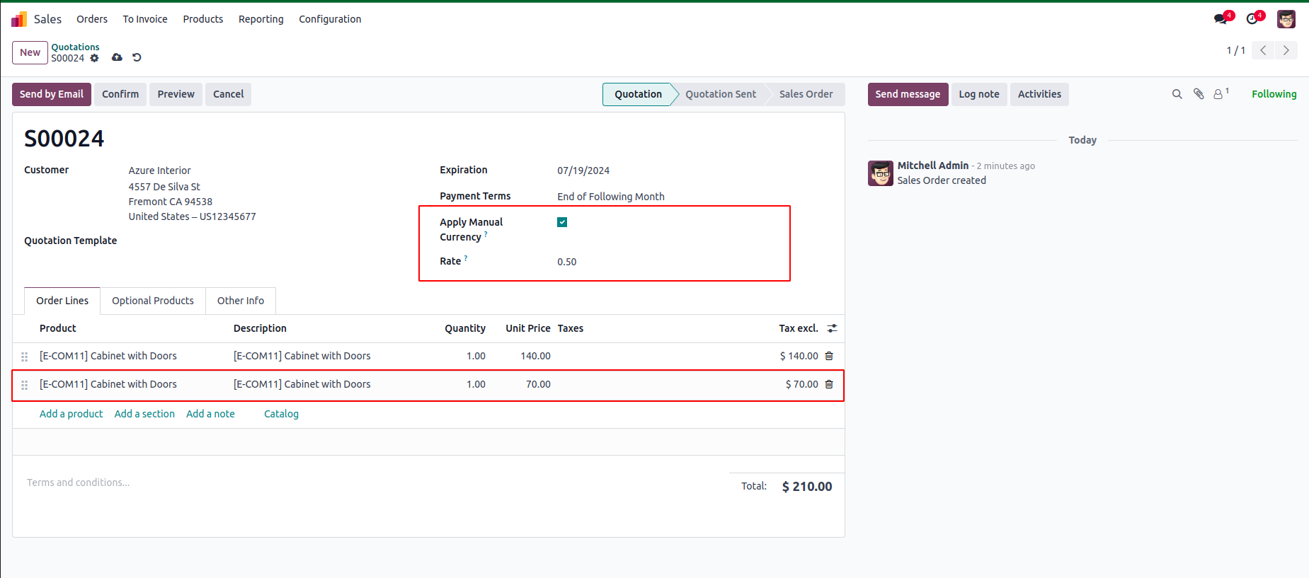Click the Rate input field
1309x578 pixels.
[x=665, y=262]
